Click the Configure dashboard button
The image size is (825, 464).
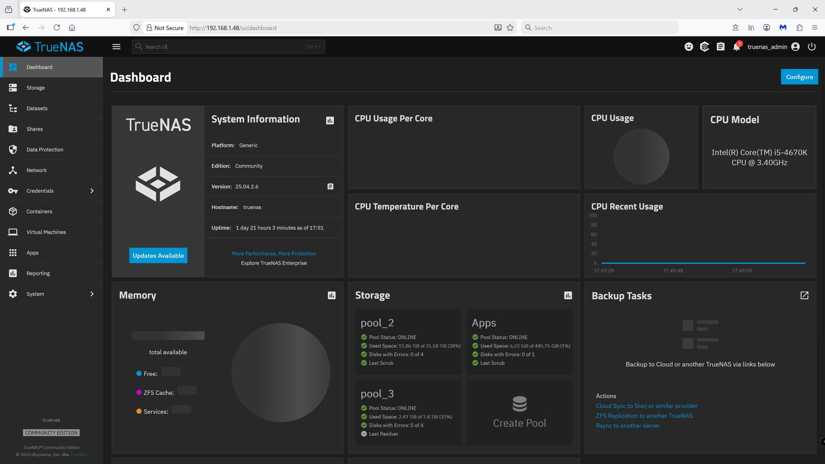pyautogui.click(x=799, y=77)
